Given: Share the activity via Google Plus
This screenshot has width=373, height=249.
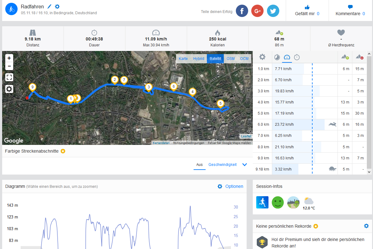Looking at the screenshot, I should [x=257, y=11].
